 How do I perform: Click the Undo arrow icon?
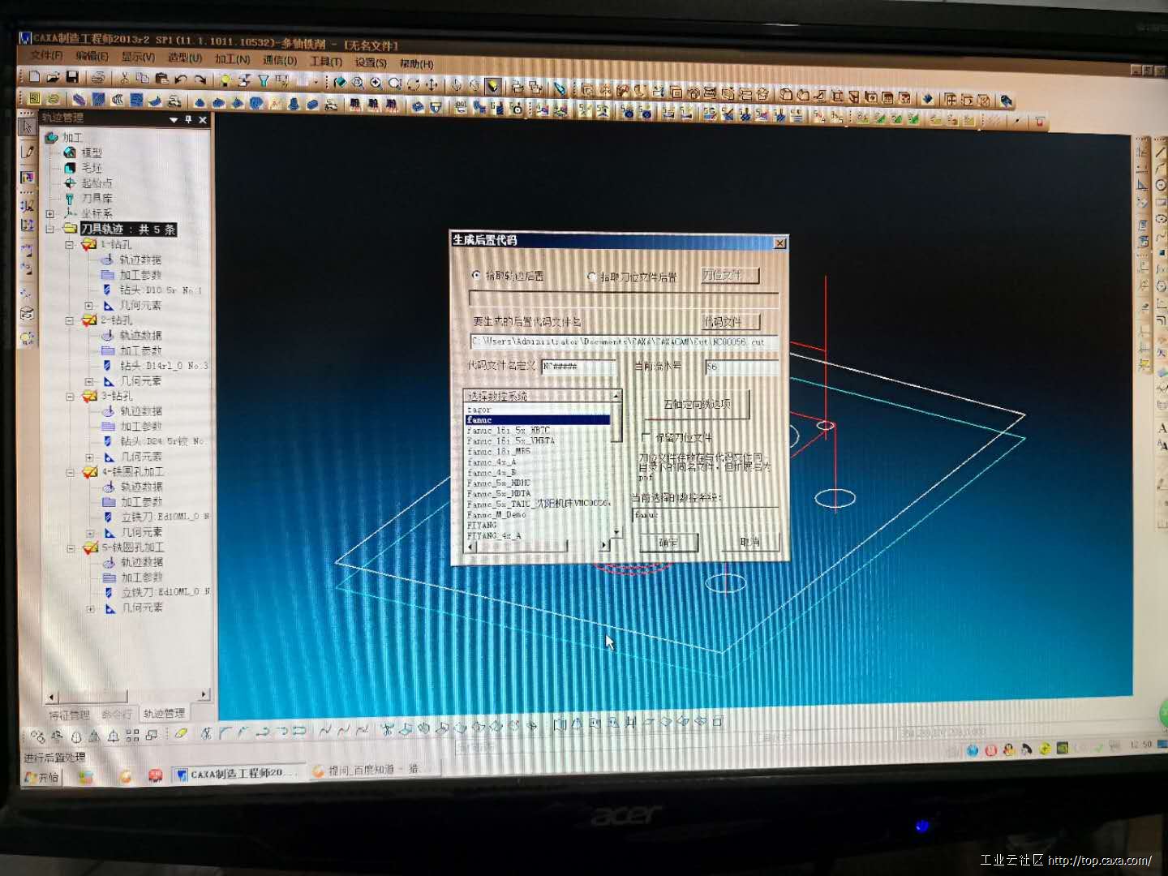(x=180, y=79)
